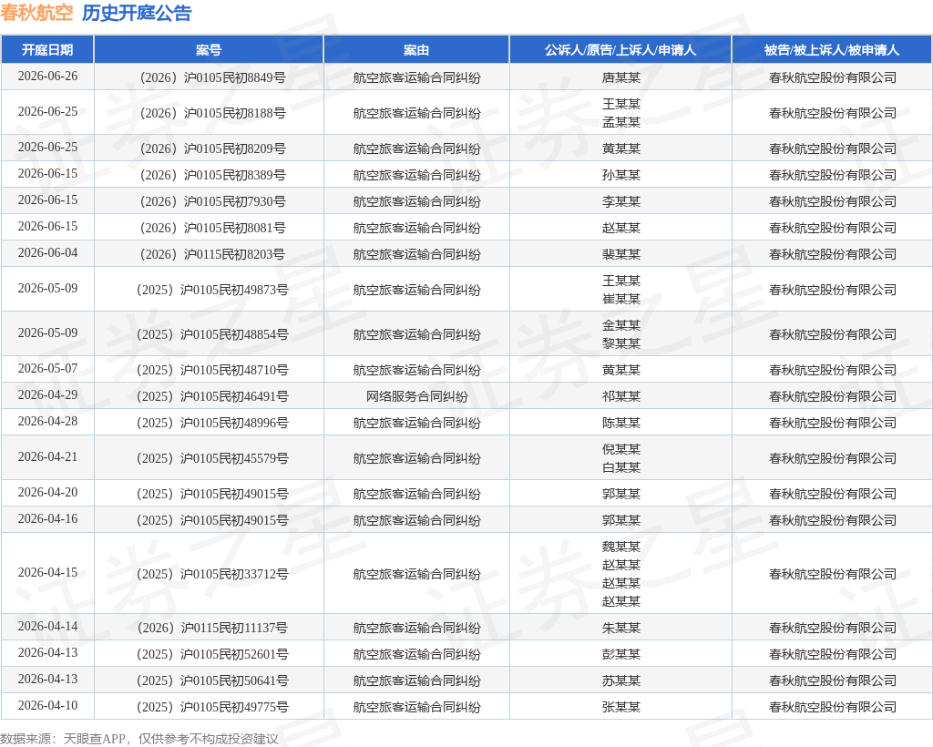Click plaintiff 孟某某
Screen dimensions: 933x747
tap(621, 122)
